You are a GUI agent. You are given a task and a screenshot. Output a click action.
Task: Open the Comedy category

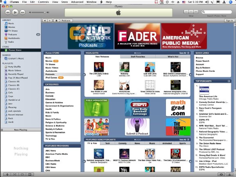(50, 96)
